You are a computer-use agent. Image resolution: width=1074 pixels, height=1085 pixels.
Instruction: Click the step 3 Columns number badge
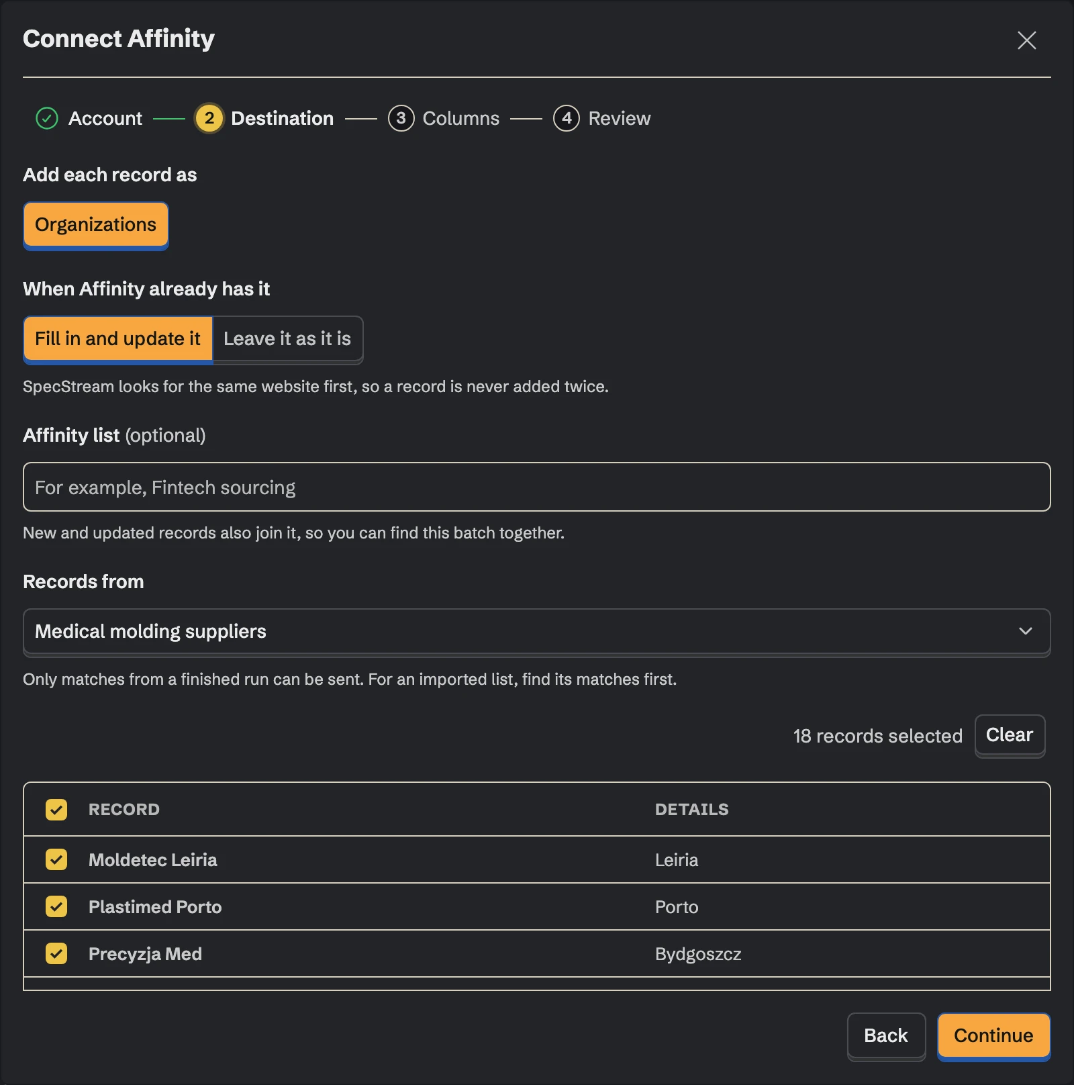pyautogui.click(x=401, y=118)
